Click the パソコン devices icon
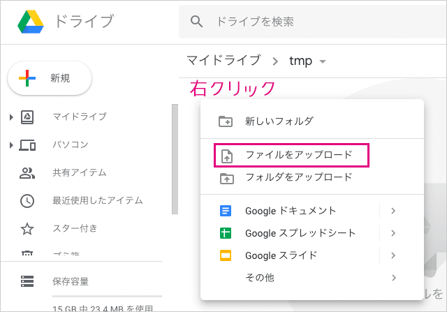447x312 pixels. pyautogui.click(x=27, y=145)
